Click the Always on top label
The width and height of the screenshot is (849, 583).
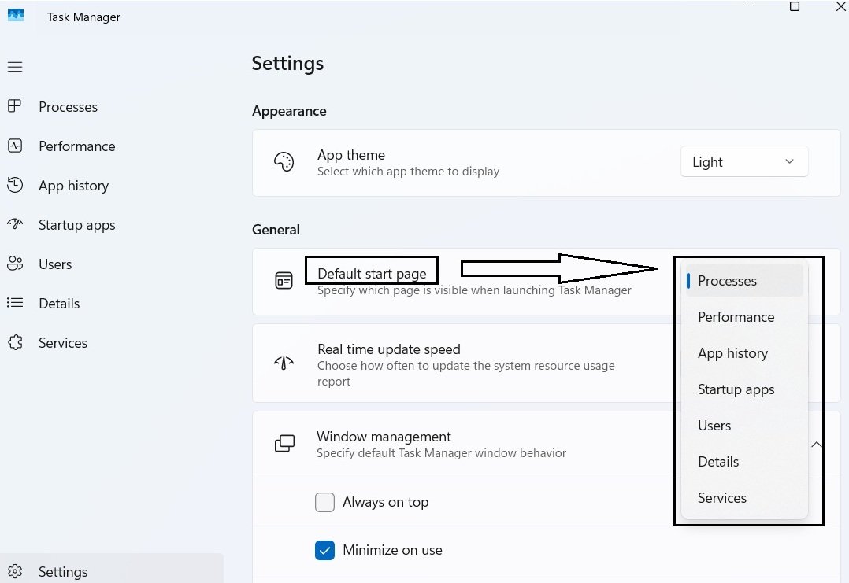pyautogui.click(x=386, y=503)
